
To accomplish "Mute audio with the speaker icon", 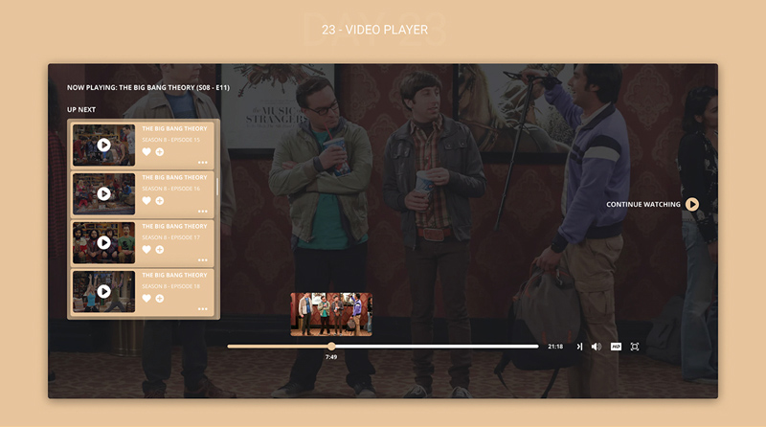I will click(597, 347).
